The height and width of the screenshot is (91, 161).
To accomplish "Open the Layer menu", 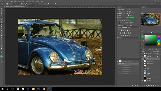I will [x=15, y=1].
